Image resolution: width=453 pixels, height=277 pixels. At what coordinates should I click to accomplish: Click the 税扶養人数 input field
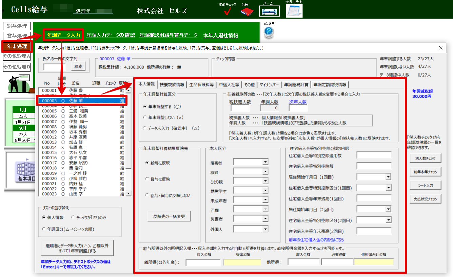240,108
